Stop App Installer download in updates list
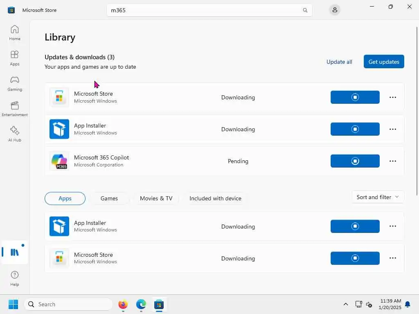The image size is (419, 314). tap(355, 129)
